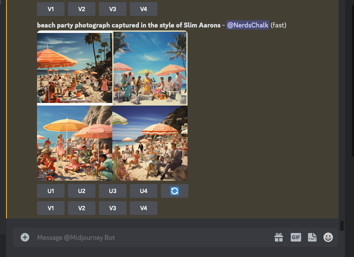Click U3 to upscale third image
Viewport: 354px width, 257px height.
click(x=113, y=191)
